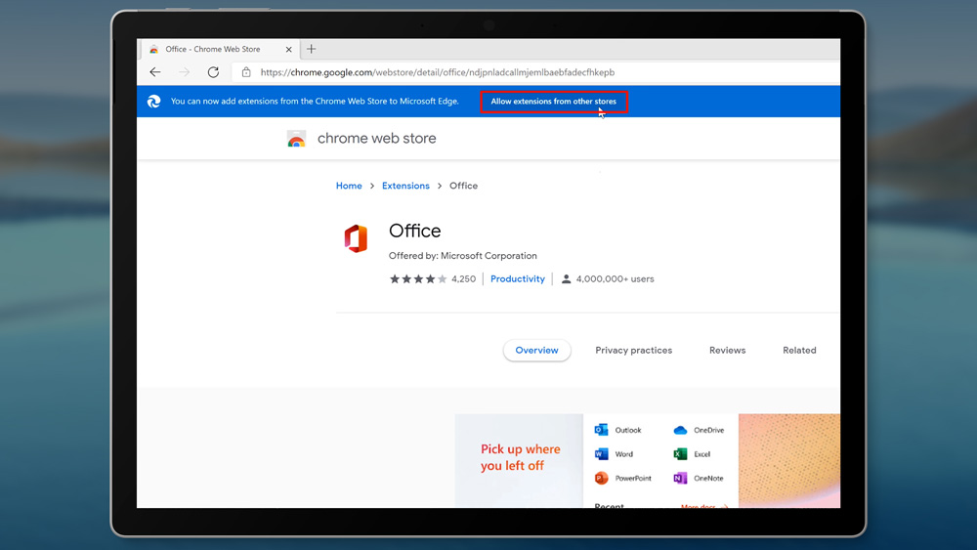Viewport: 977px width, 550px height.
Task: Switch to the Overview tab
Action: [x=536, y=350]
